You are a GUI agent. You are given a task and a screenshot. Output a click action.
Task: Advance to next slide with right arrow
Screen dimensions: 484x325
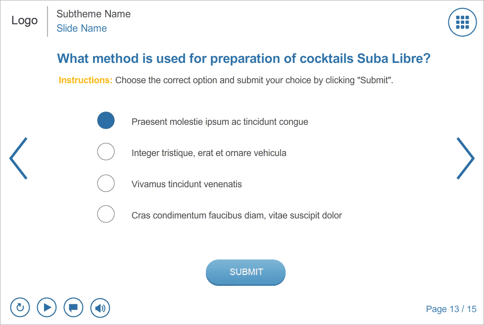(465, 158)
